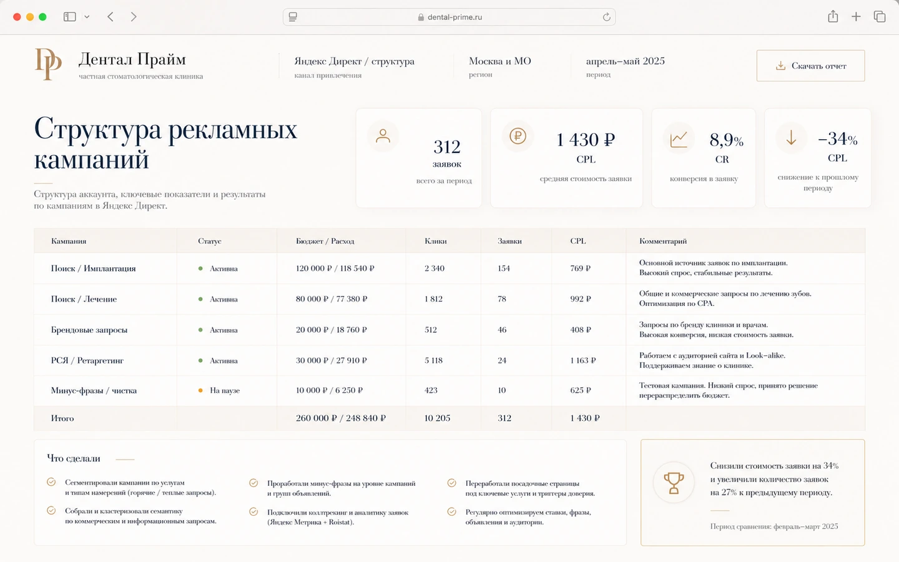The height and width of the screenshot is (562, 899).
Task: Open the sidebar options dropdown chevron
Action: (87, 17)
